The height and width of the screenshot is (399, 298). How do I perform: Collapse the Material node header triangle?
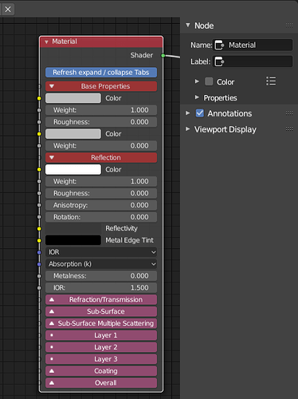[x=46, y=42]
